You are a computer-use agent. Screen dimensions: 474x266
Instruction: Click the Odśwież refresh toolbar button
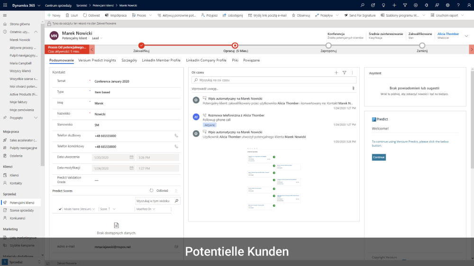coord(91,16)
